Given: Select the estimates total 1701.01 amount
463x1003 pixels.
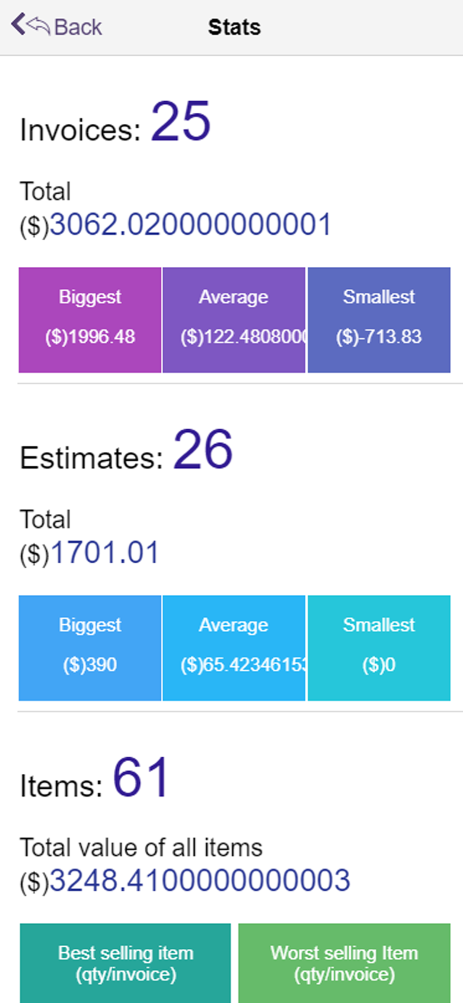Looking at the screenshot, I should [x=104, y=553].
